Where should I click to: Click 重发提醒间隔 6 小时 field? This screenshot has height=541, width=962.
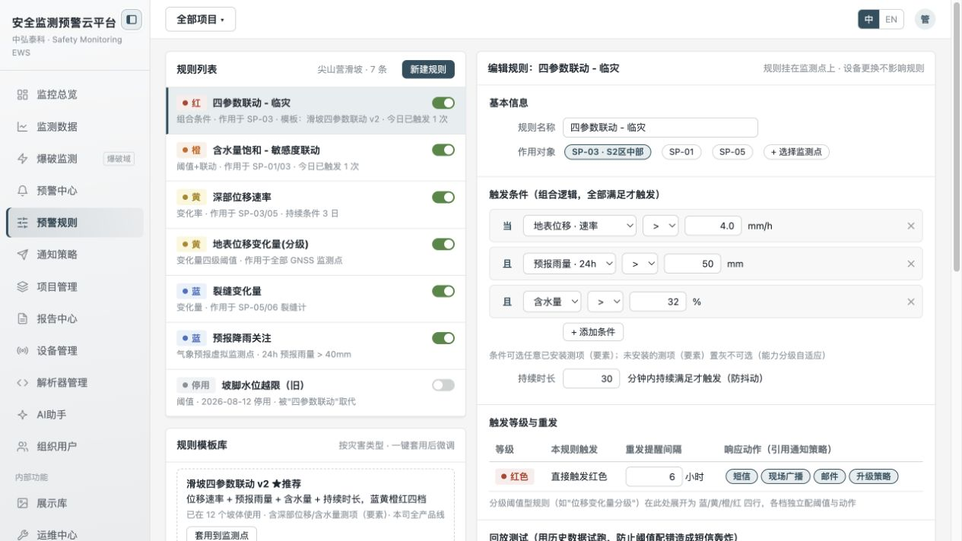(x=654, y=476)
